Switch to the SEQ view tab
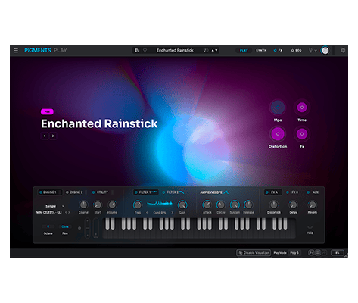The height and width of the screenshot is (303, 358). [x=296, y=50]
